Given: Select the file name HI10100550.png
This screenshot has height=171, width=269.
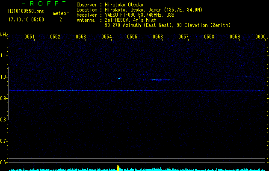Looking at the screenshot, I should 26,12.
